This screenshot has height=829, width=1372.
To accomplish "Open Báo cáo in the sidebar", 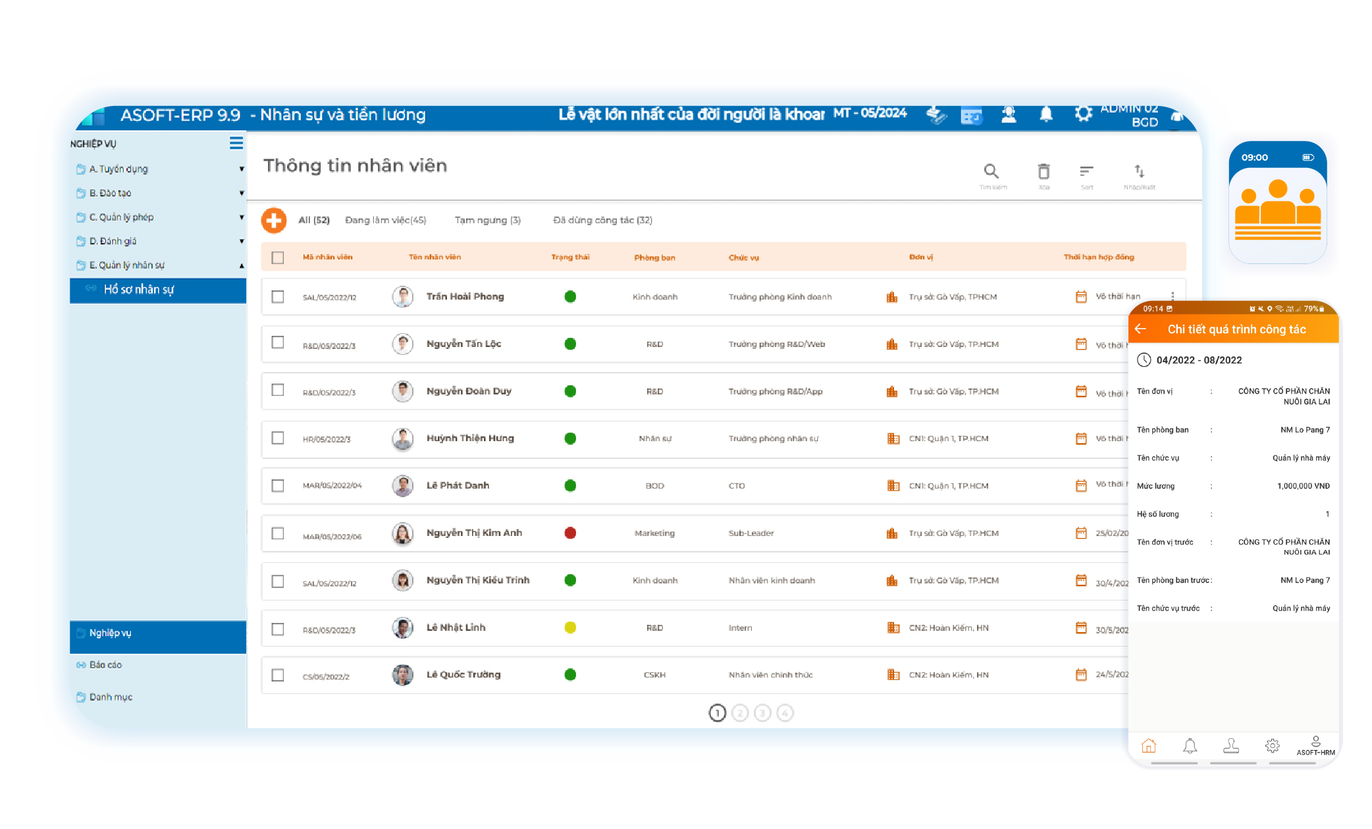I will coord(105,665).
